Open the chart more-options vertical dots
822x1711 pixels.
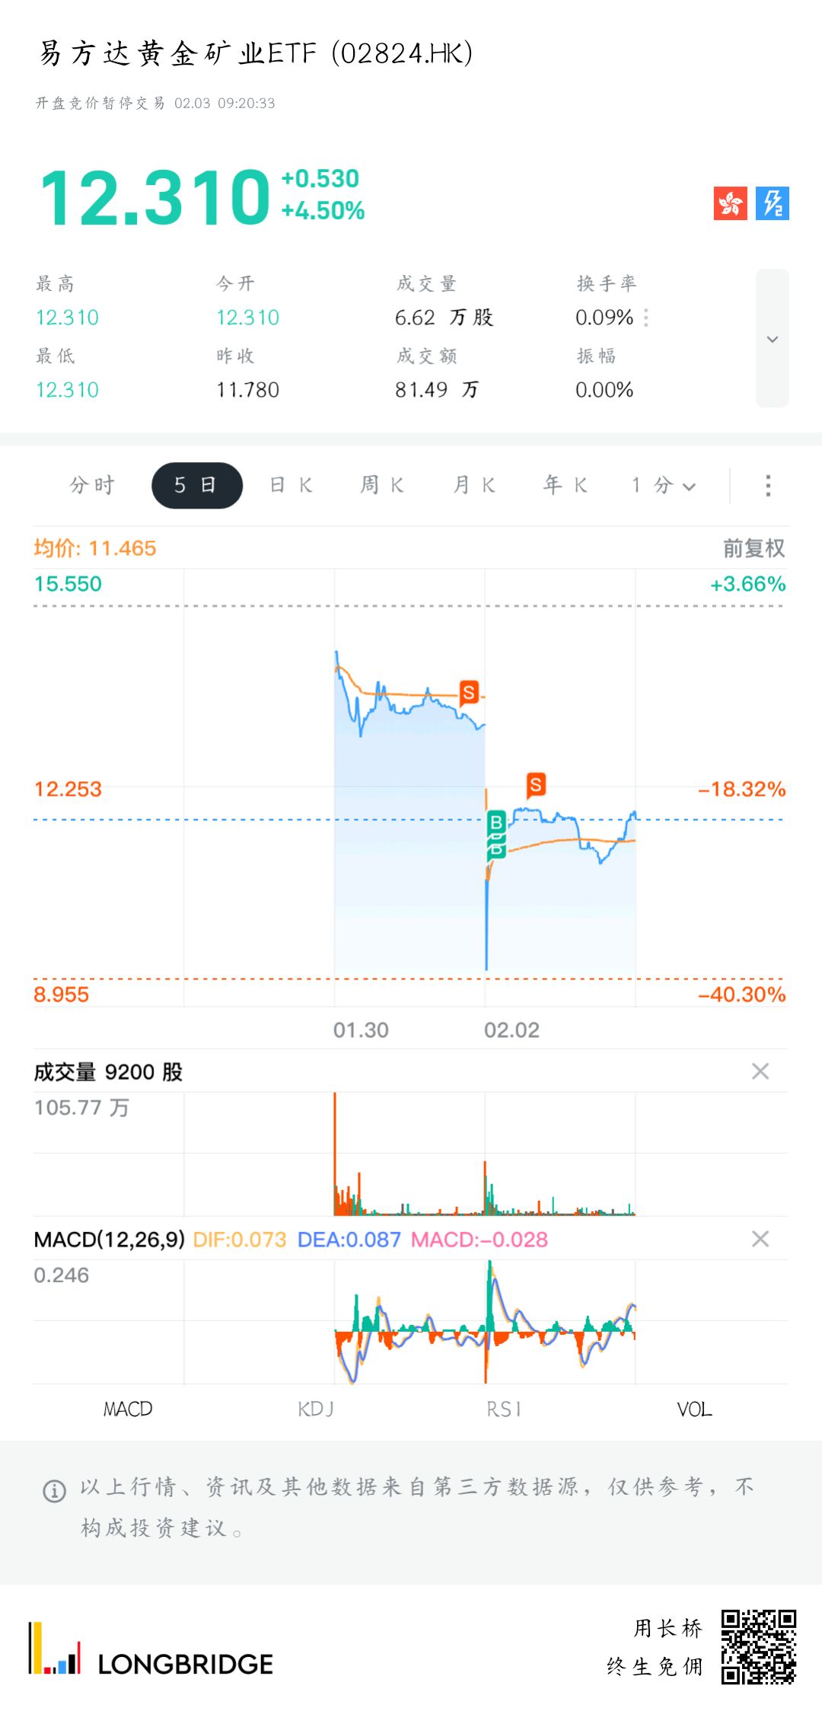(768, 486)
